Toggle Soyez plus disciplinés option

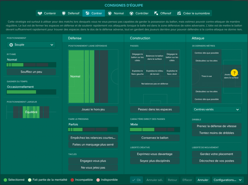point(155,161)
